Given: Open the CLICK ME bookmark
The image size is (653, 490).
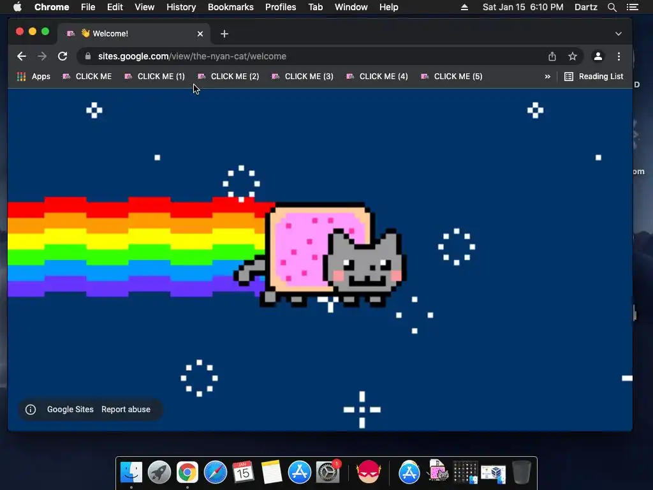Looking at the screenshot, I should tap(87, 77).
